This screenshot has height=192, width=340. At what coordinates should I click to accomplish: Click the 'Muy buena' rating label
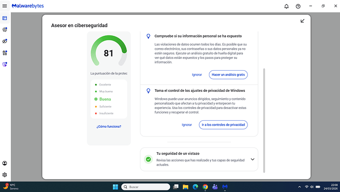point(106,91)
